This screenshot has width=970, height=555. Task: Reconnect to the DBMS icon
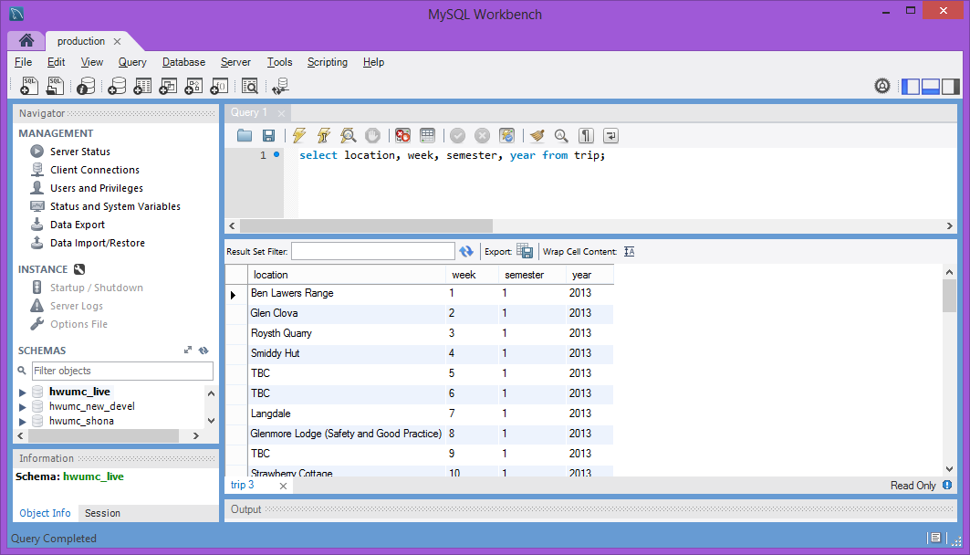coord(280,86)
